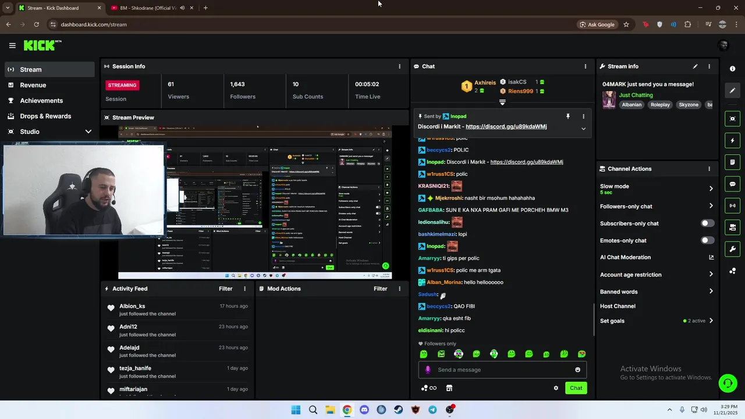The height and width of the screenshot is (419, 745).
Task: Toggle Emotes-only chat switch
Action: (707, 240)
